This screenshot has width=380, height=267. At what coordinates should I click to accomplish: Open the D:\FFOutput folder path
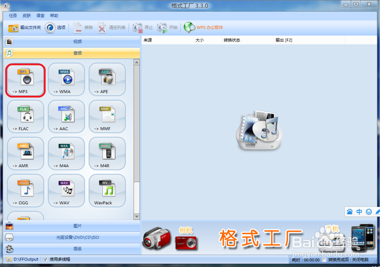(x=26, y=259)
